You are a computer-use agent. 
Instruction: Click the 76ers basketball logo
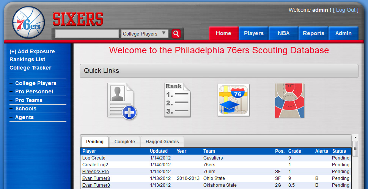click(x=28, y=22)
